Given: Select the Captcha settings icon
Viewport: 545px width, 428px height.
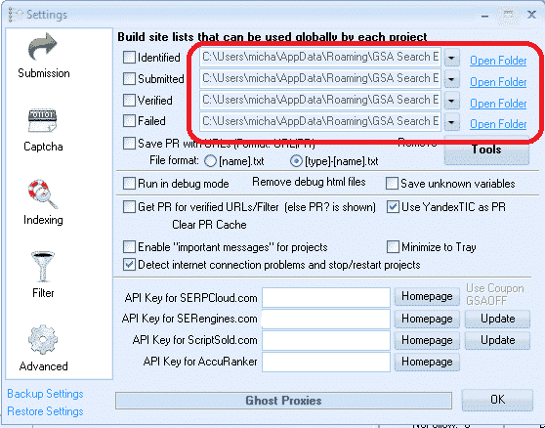Looking at the screenshot, I should click(42, 120).
